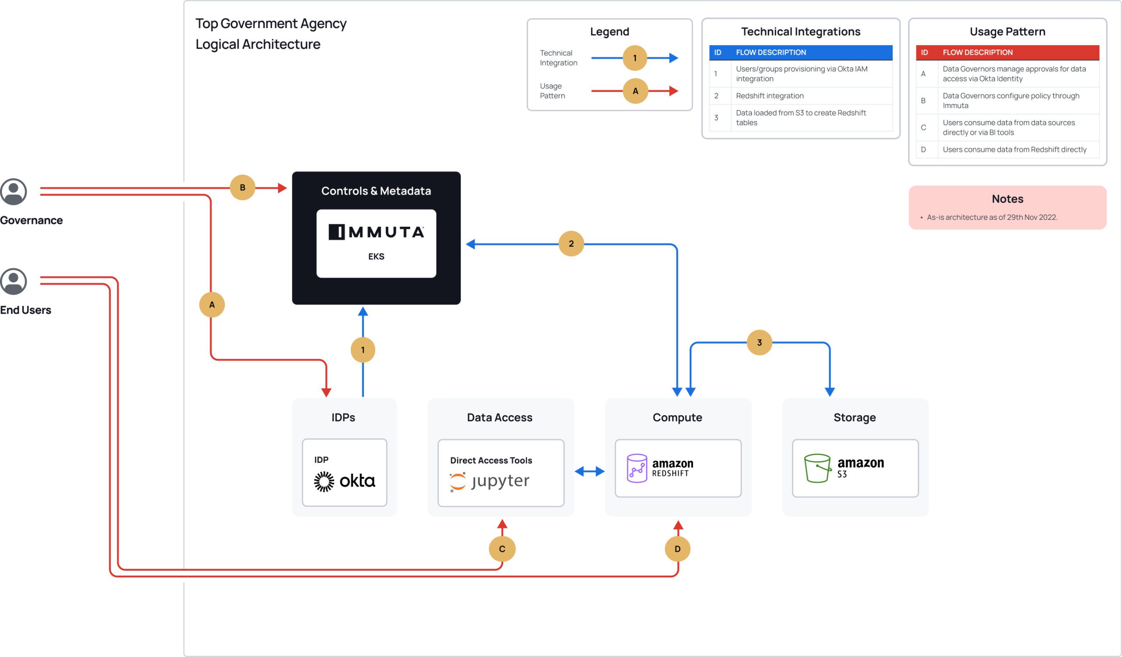Click row "Users/groups provisioning via Okta IAM integration"

(801, 74)
